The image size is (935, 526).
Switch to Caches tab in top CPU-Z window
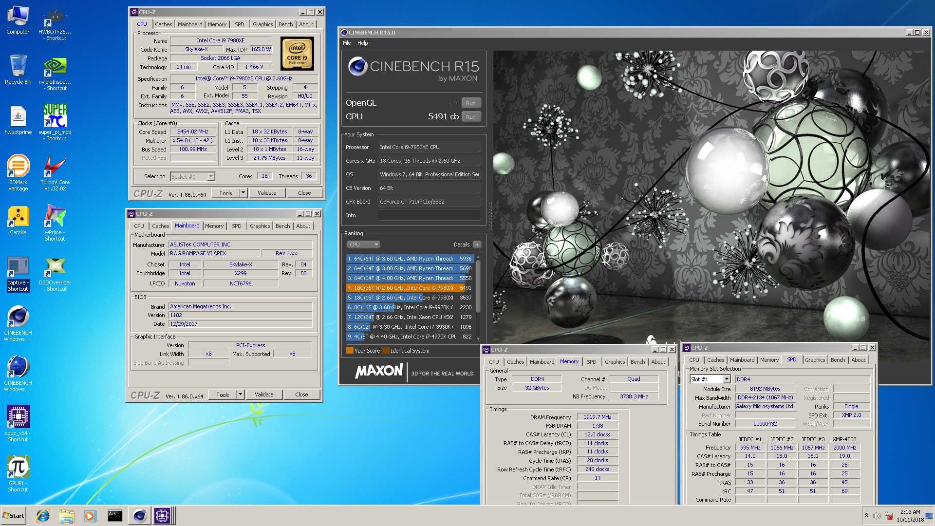point(164,24)
